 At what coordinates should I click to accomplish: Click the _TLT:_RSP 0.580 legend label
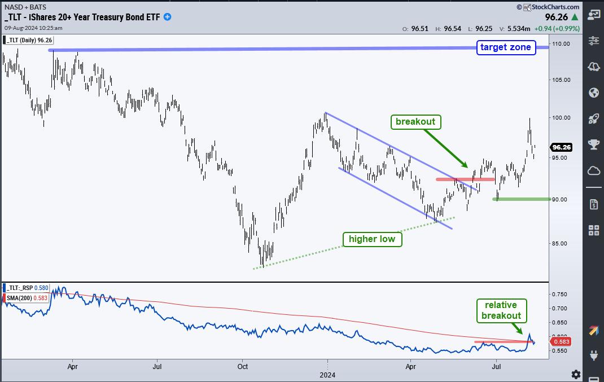[26, 288]
